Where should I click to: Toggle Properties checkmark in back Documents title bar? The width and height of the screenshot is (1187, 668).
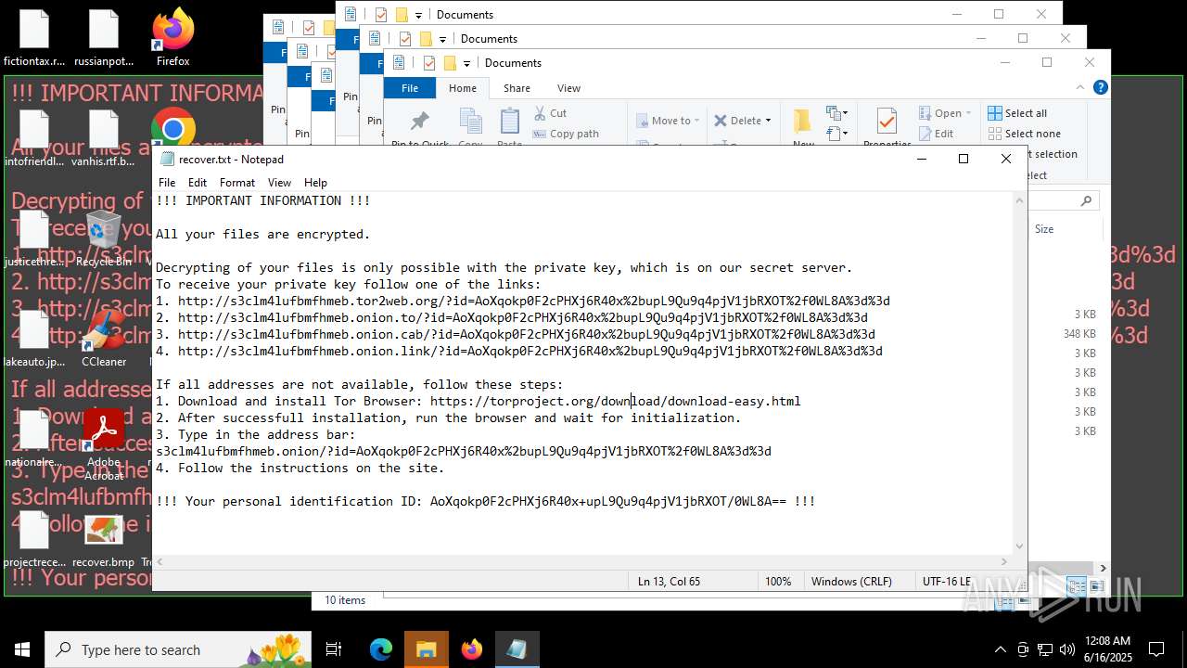point(380,15)
